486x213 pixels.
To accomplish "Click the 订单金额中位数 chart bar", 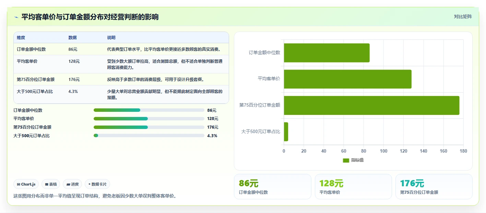I will pyautogui.click(x=327, y=53).
